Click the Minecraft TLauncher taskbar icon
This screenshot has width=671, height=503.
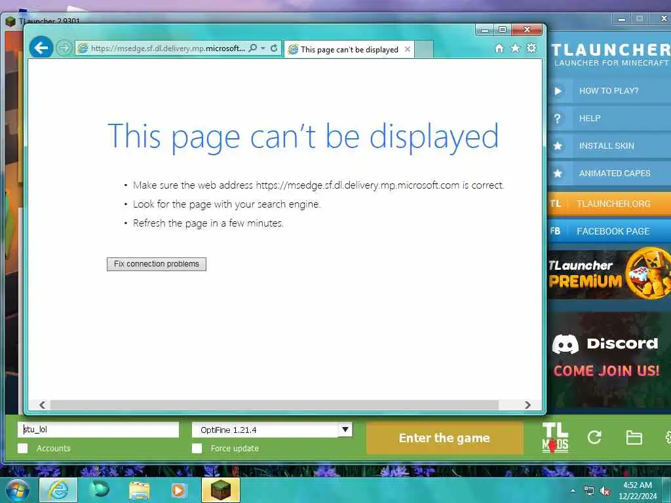[221, 490]
